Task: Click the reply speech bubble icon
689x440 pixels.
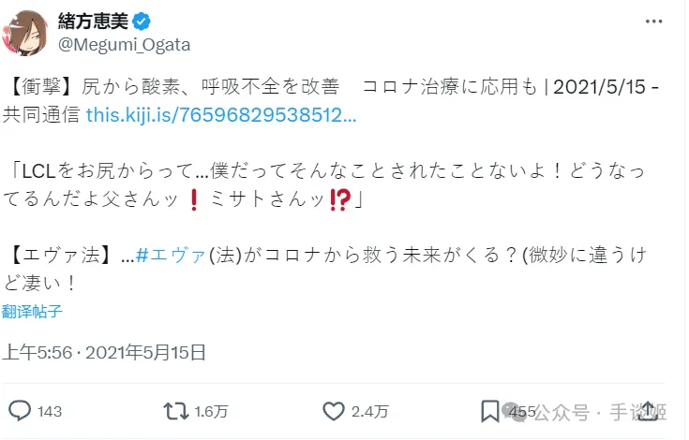Action: tap(21, 410)
